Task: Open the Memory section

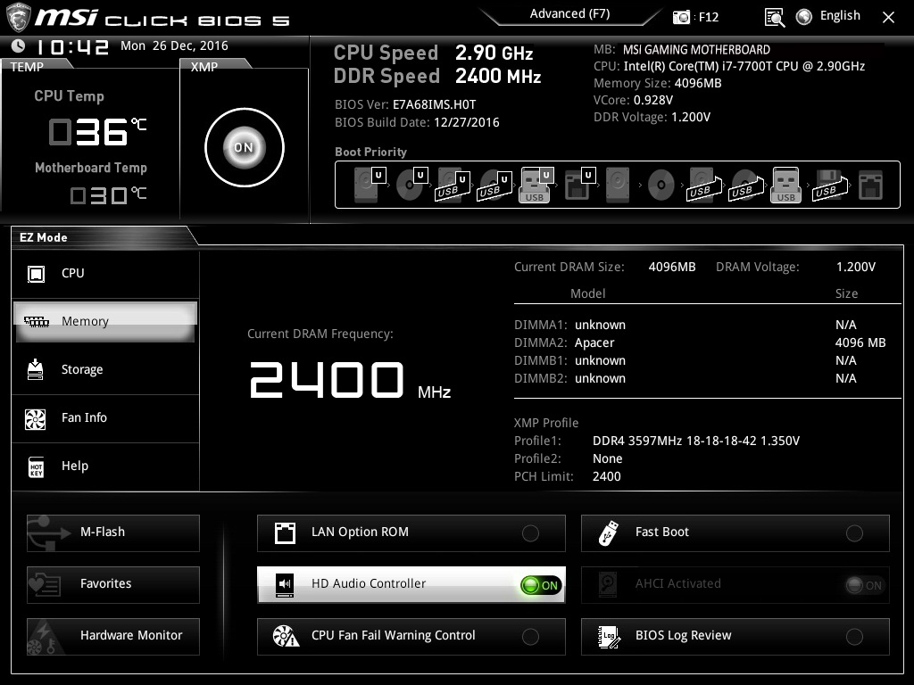Action: [x=105, y=322]
